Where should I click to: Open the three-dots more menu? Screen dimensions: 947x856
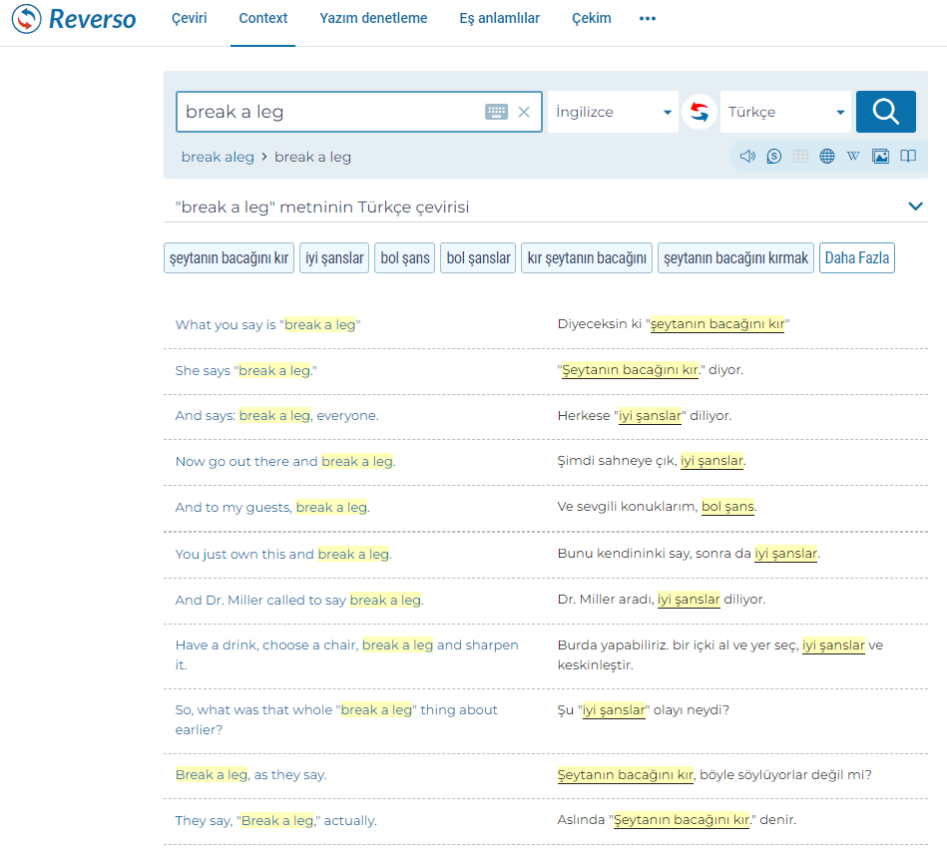point(648,18)
